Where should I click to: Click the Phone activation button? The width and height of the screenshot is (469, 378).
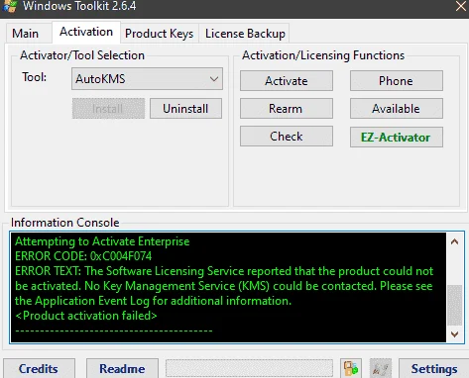[x=397, y=80]
